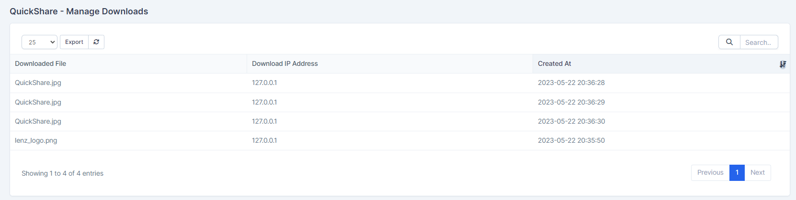The width and height of the screenshot is (796, 200).
Task: Click the QuickShare - Manage Downloads heading
Action: coord(79,11)
